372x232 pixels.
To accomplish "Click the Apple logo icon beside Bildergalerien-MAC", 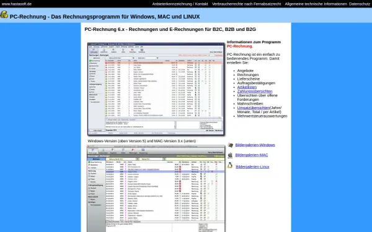I will click(230, 155).
